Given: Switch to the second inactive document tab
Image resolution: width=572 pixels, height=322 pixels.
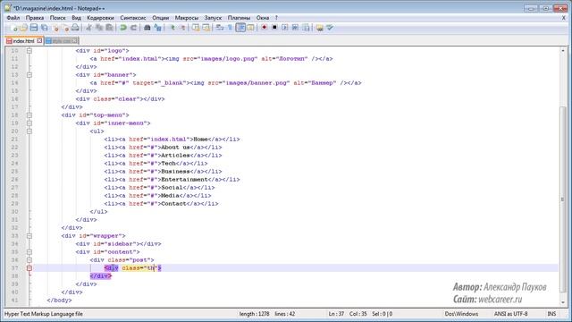Looking at the screenshot, I should pyautogui.click(x=61, y=41).
